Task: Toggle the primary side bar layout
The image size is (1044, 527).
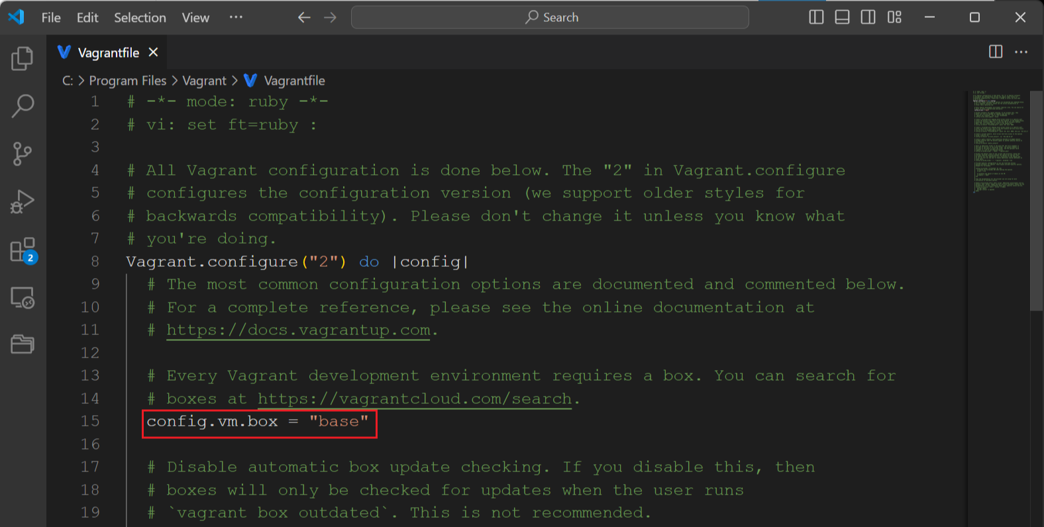Action: pyautogui.click(x=816, y=17)
